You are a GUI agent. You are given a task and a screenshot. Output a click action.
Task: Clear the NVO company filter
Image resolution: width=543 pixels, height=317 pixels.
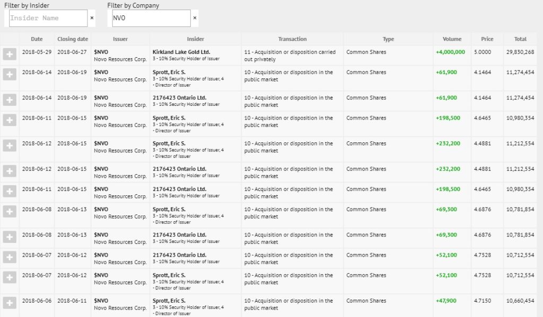(x=195, y=18)
